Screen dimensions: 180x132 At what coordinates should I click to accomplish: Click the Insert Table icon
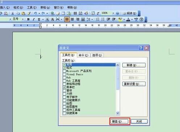63,13
